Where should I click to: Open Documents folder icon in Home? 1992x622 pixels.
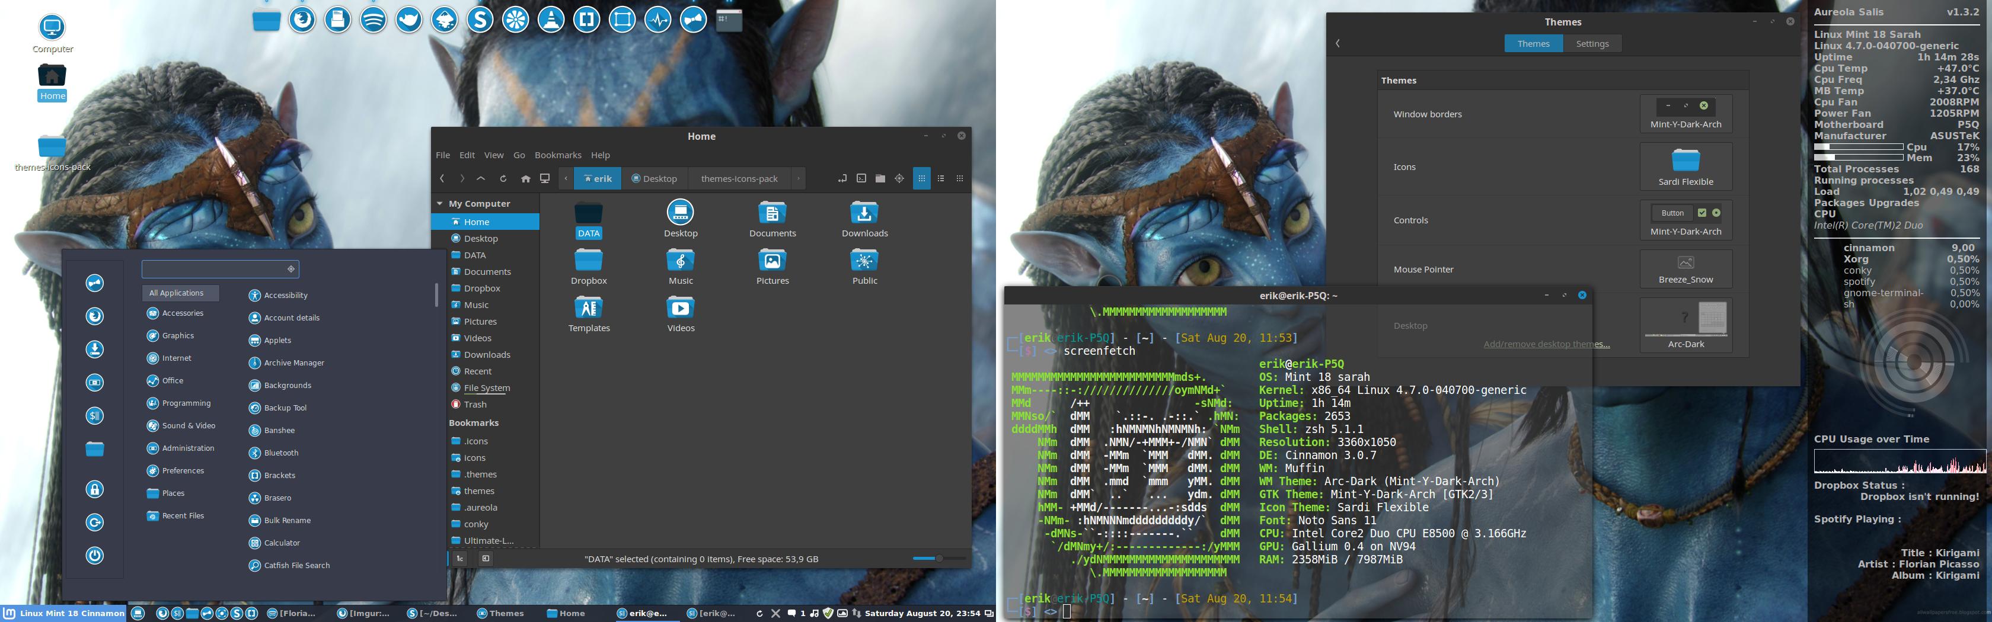tap(772, 219)
